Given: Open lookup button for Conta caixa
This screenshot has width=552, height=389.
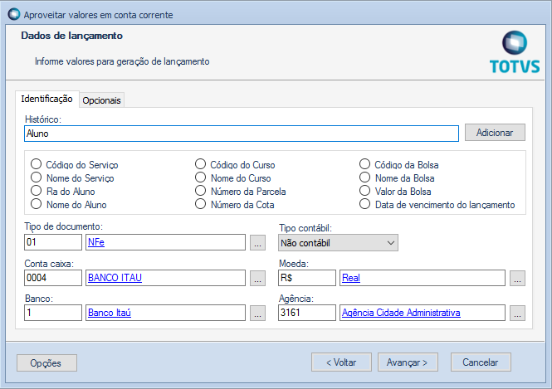Looking at the screenshot, I should tap(257, 278).
